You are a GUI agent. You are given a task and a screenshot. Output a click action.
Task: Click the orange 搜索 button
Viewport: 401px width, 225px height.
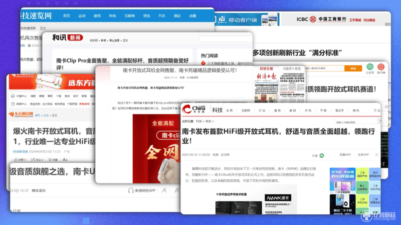click(353, 68)
